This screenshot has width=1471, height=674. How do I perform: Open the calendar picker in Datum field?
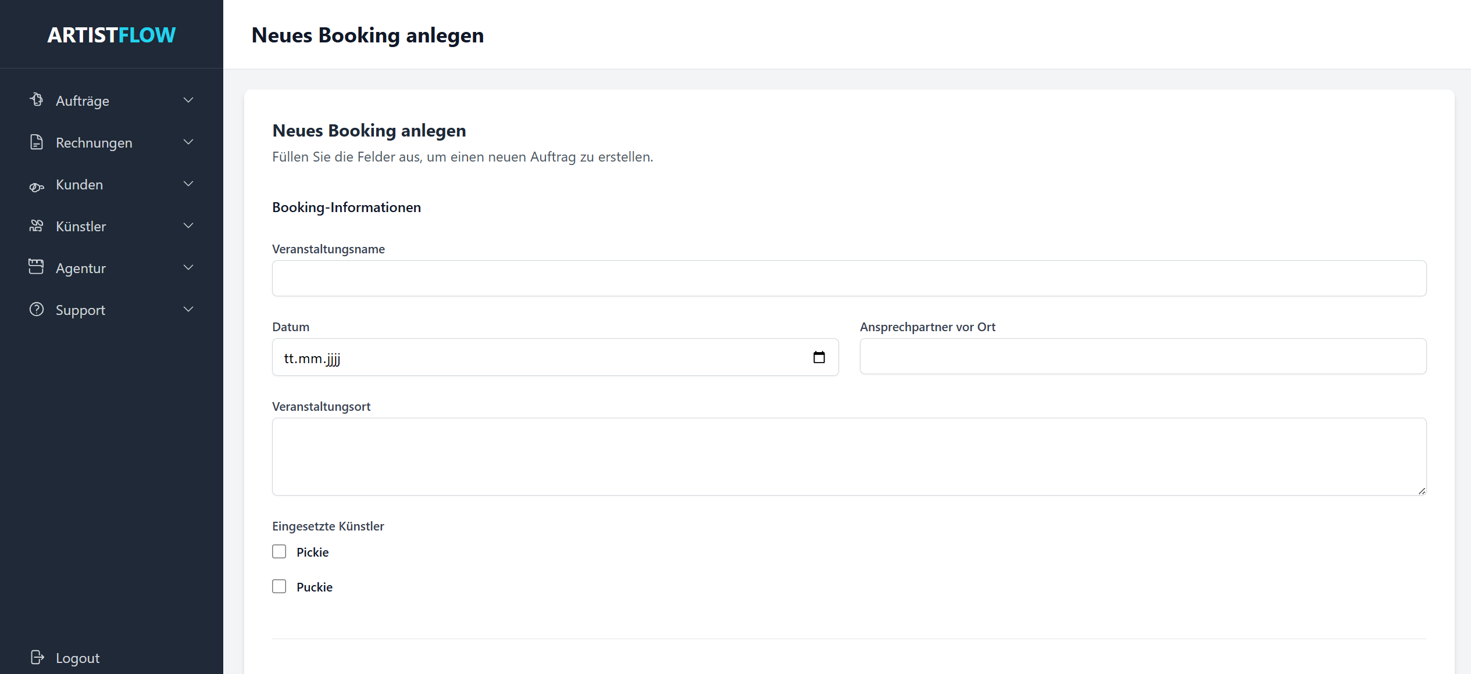click(x=819, y=357)
